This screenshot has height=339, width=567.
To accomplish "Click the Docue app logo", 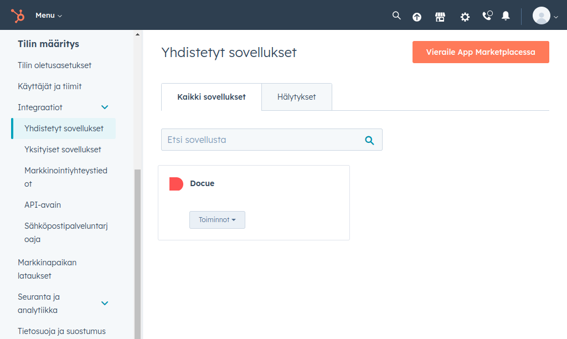I will (x=176, y=184).
